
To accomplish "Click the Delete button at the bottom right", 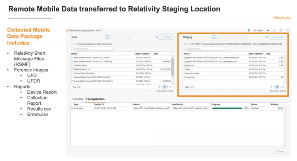I will (280, 151).
